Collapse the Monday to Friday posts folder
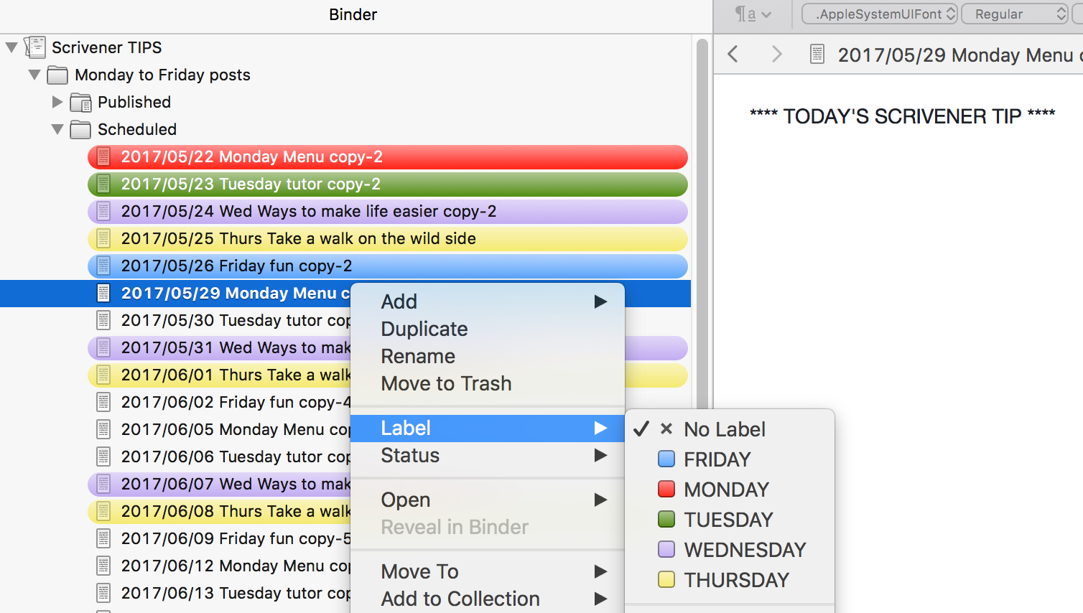 [34, 75]
